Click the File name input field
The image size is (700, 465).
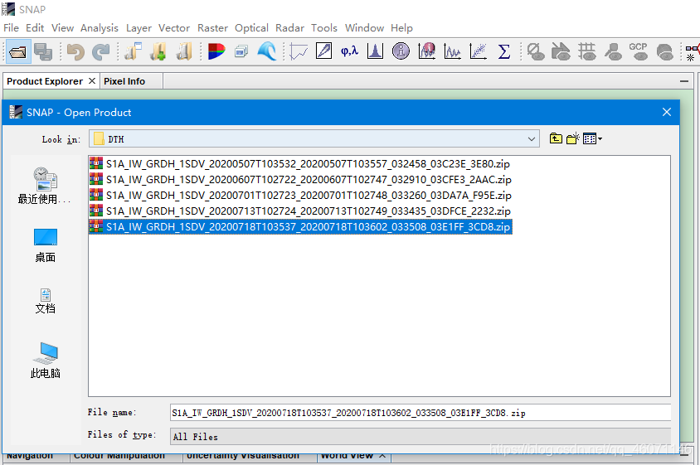(420, 412)
